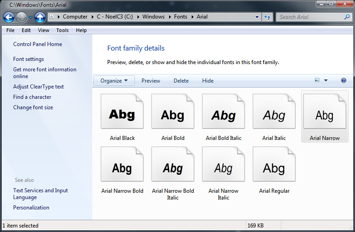Click the Arial Regular label text

(274, 191)
